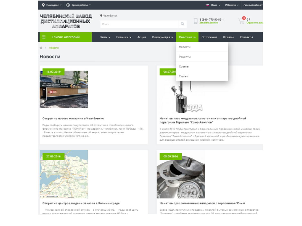
Task: Click the Russian flag language icon
Action: pos(208,5)
